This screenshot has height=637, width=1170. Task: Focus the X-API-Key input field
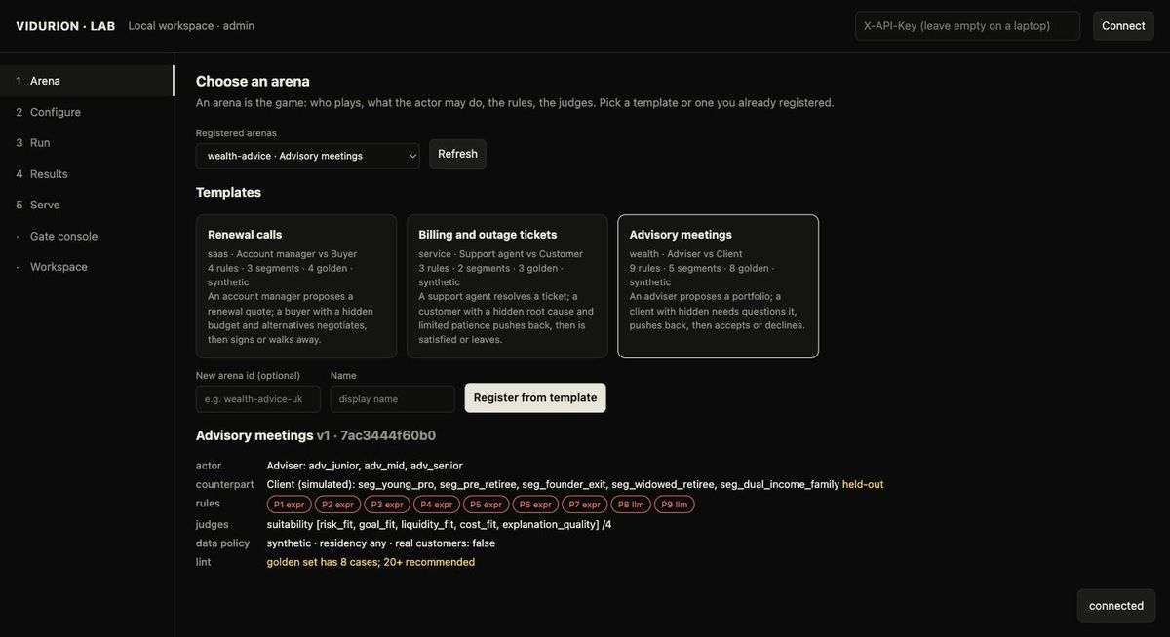tap(967, 26)
